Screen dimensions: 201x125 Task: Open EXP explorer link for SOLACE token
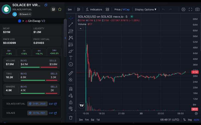53,113
